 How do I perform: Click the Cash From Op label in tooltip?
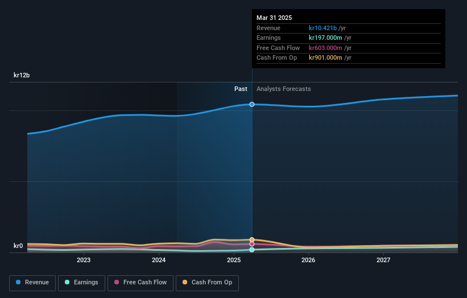(276, 57)
